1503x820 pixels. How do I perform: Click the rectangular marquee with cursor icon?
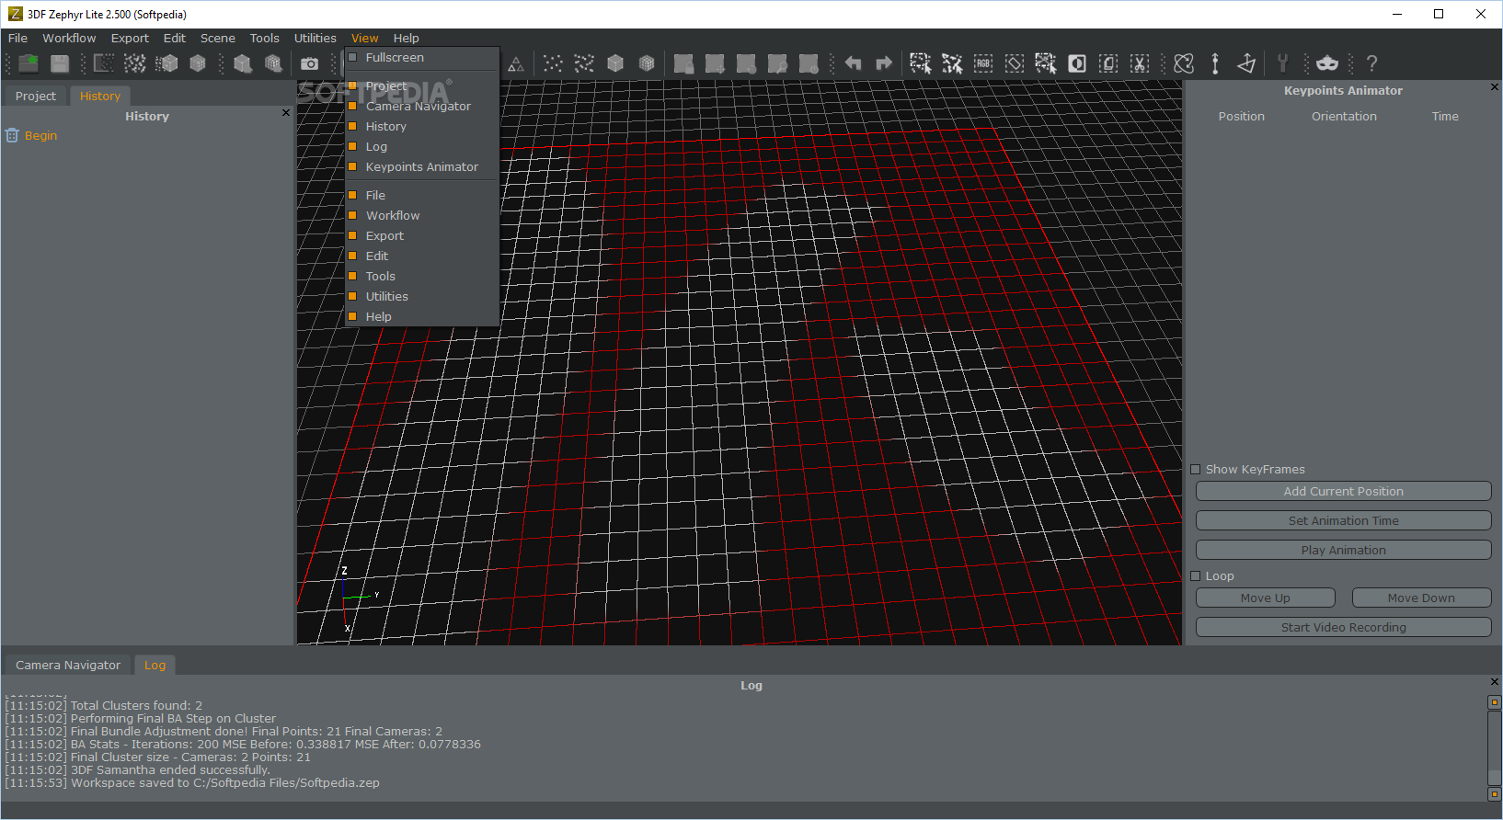tap(921, 63)
